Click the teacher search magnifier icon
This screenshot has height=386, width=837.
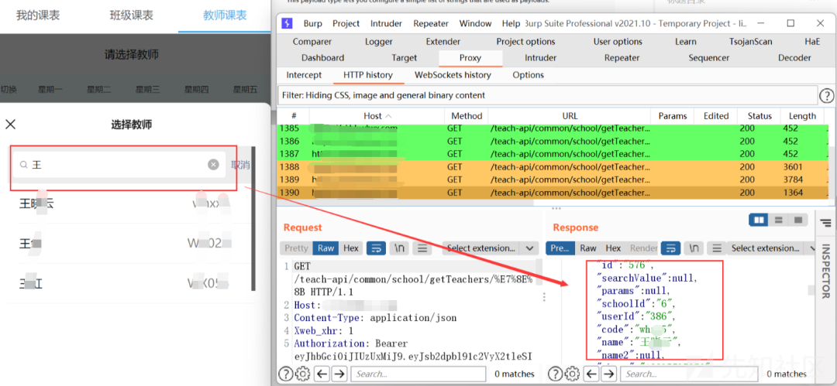(x=23, y=166)
